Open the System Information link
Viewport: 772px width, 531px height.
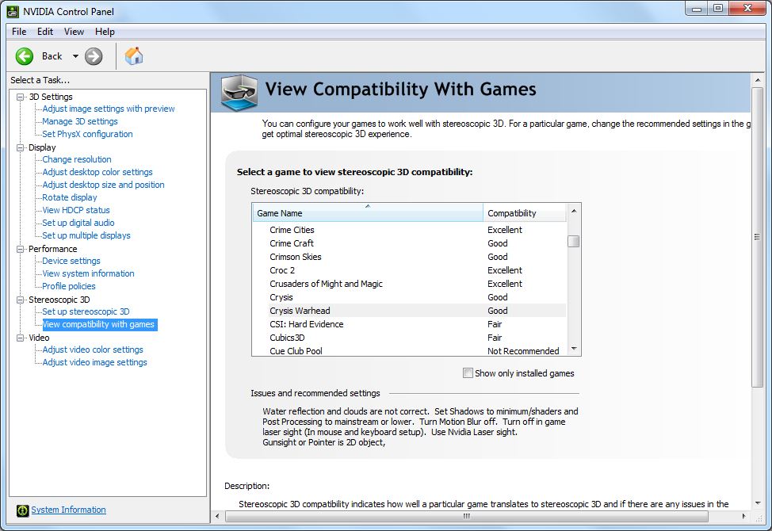point(68,510)
